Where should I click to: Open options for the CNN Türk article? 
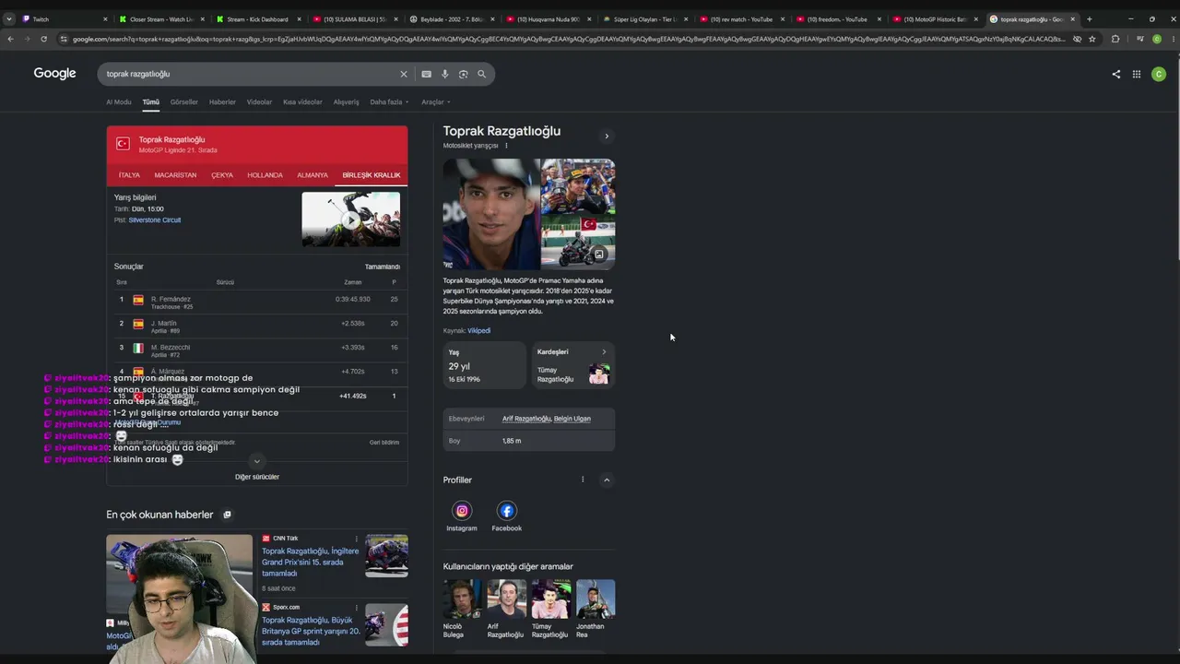(x=357, y=539)
